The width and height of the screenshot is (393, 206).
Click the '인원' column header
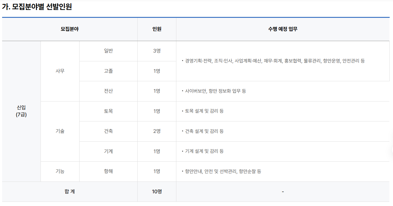pos(157,29)
